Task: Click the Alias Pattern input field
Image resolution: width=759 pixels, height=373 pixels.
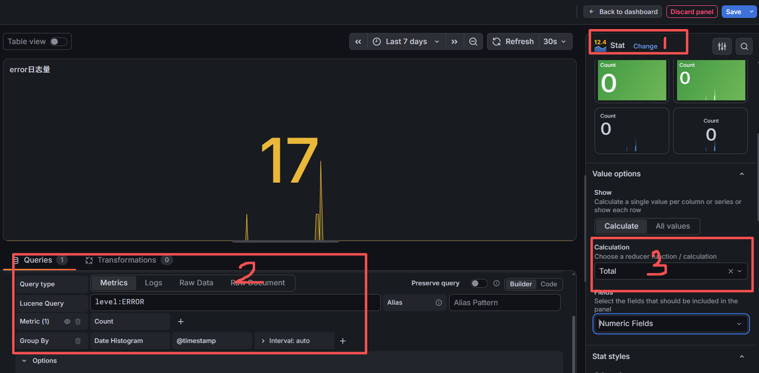Action: click(504, 303)
